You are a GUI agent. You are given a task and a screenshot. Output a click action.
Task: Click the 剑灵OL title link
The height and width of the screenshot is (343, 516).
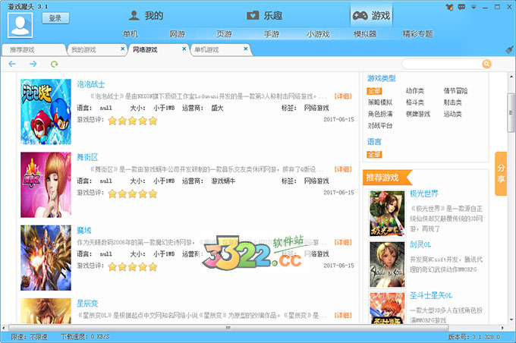(420, 244)
